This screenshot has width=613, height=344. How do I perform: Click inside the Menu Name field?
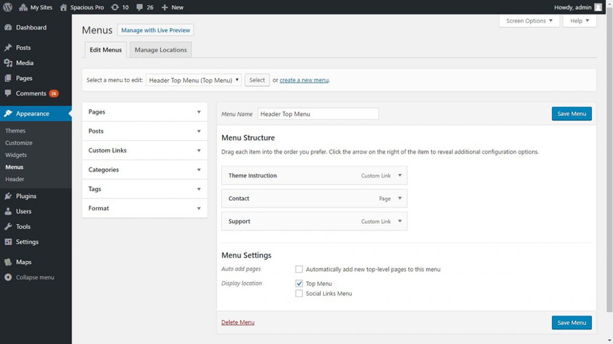(318, 114)
